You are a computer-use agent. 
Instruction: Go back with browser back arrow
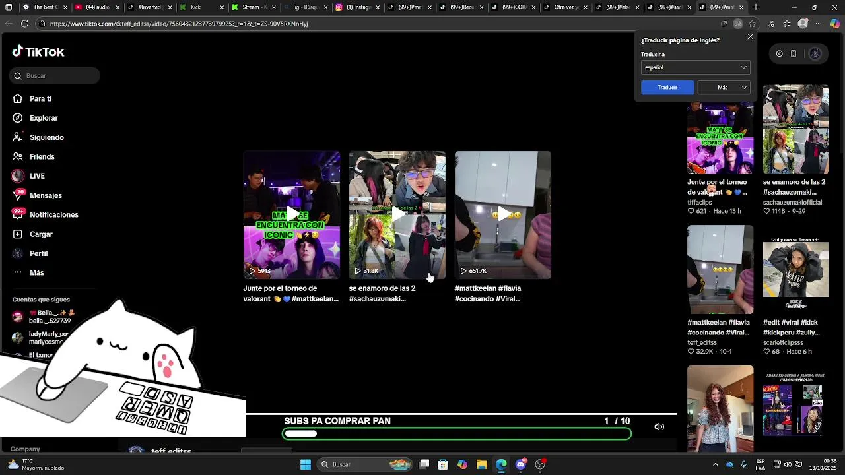point(8,24)
